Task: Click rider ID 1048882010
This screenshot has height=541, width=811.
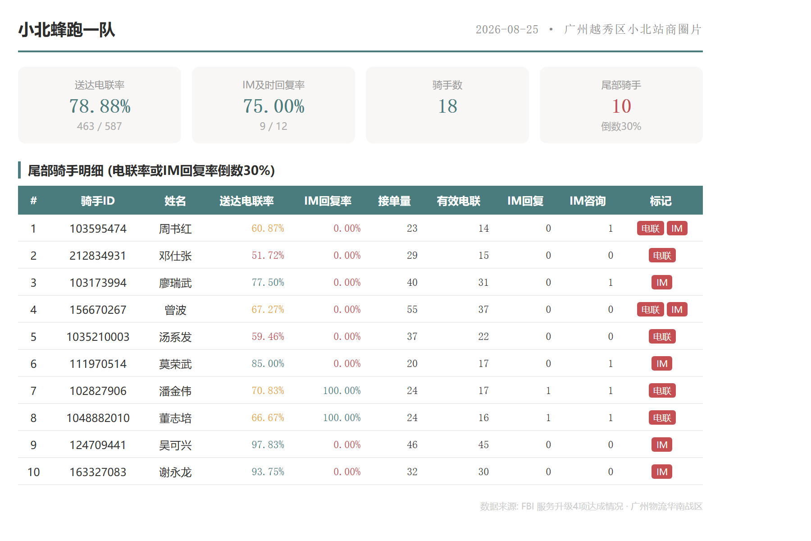Action: click(98, 418)
